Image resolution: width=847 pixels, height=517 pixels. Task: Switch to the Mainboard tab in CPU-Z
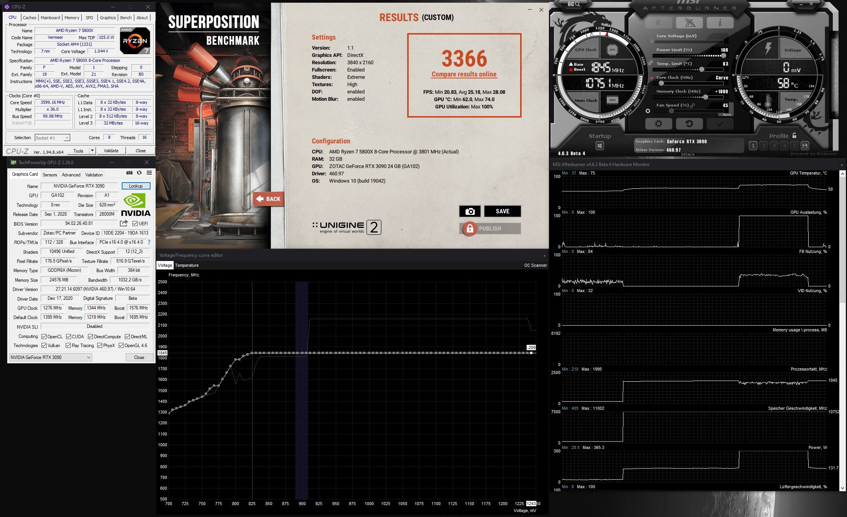[x=50, y=18]
